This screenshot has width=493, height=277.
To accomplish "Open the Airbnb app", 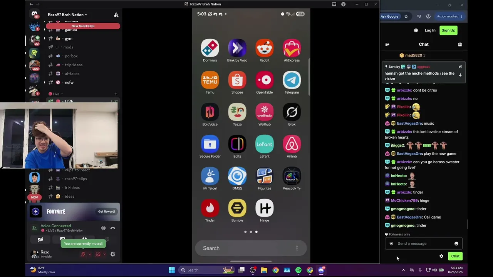I will [292, 144].
